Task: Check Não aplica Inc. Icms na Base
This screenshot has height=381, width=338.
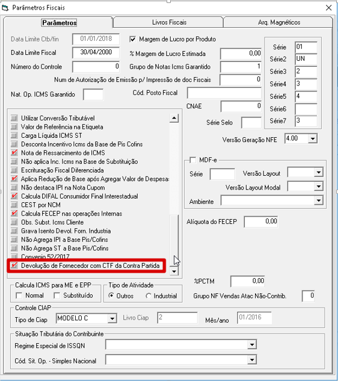Action: 14,161
